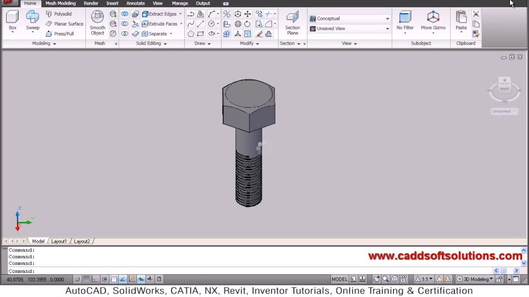529x297 pixels.
Task: Toggle MODEL space button in status bar
Action: (339, 279)
